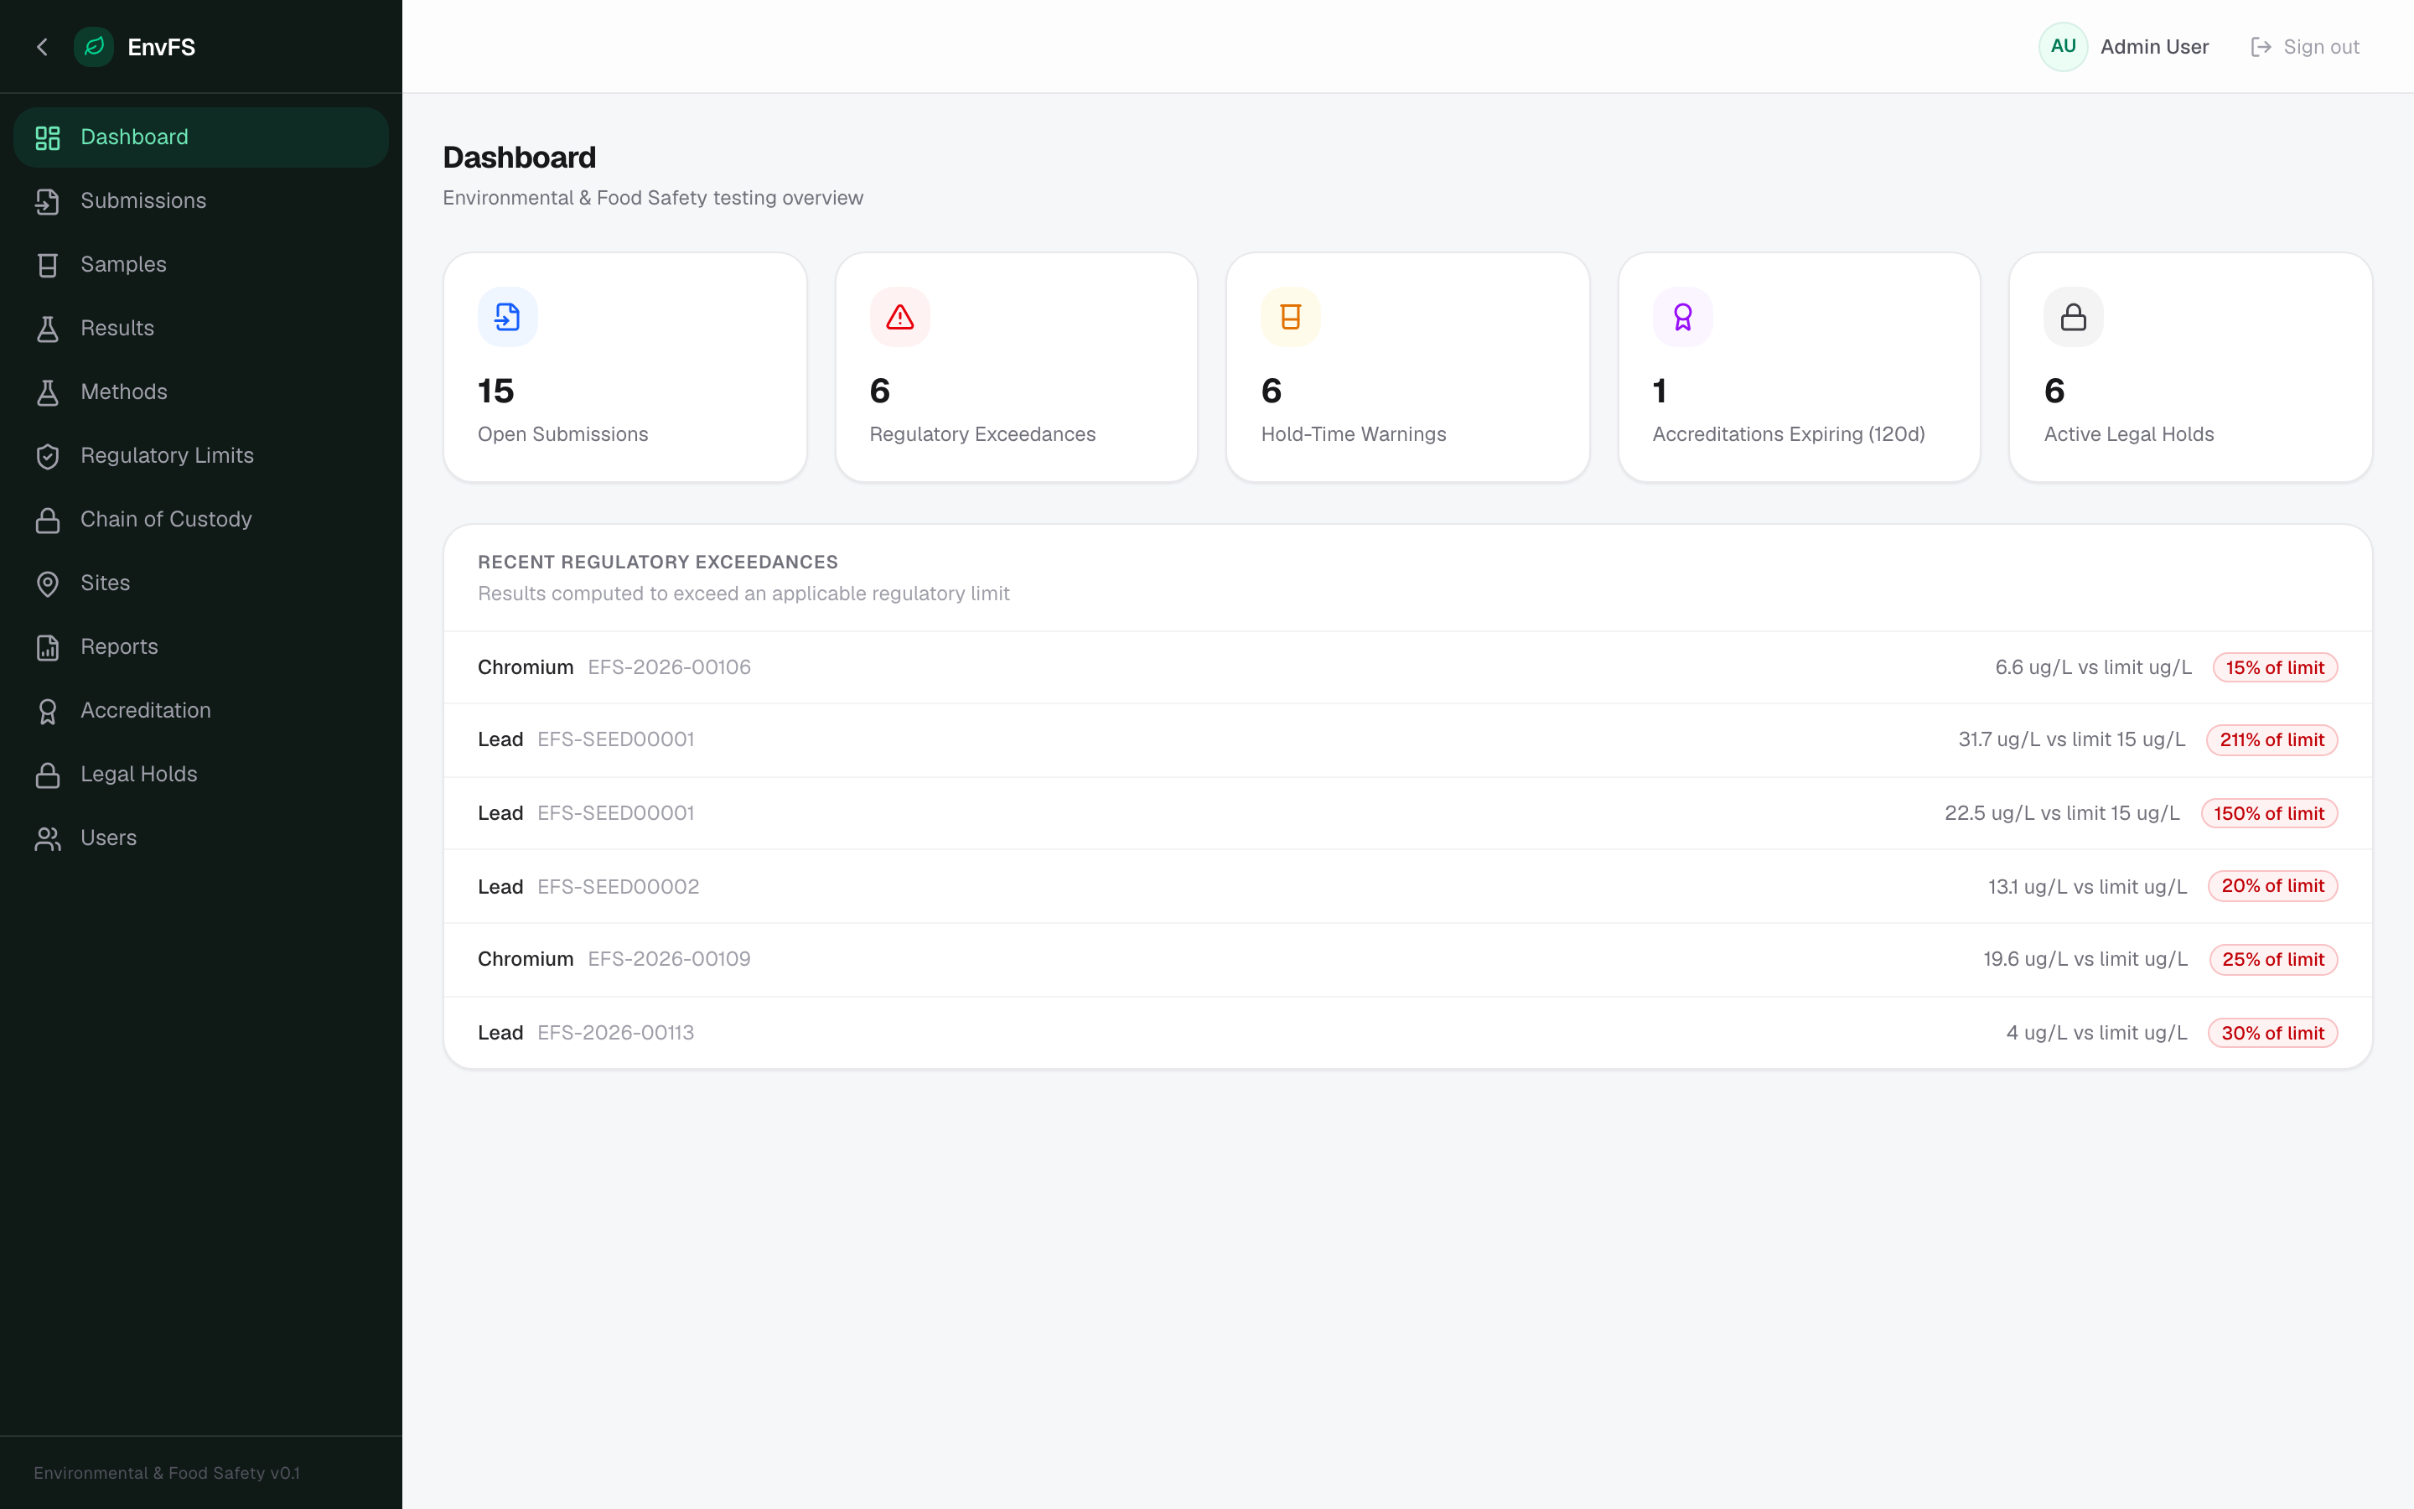Open the Dashboard menu item
The image size is (2414, 1509).
[200, 137]
